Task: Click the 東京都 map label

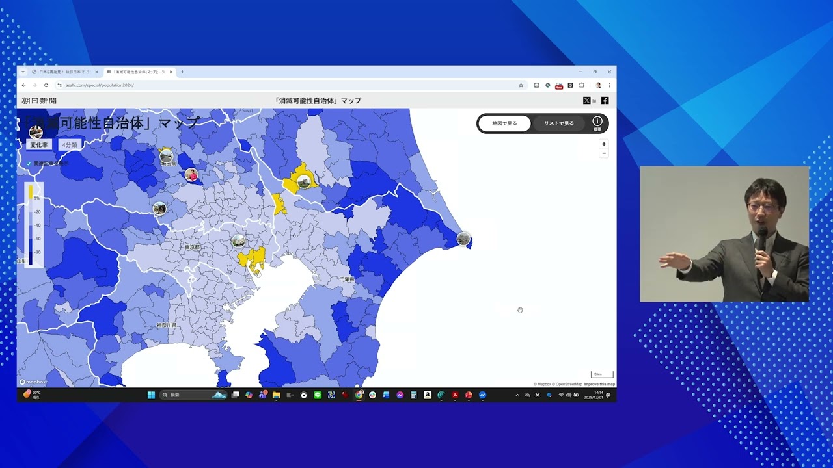Action: [x=192, y=248]
